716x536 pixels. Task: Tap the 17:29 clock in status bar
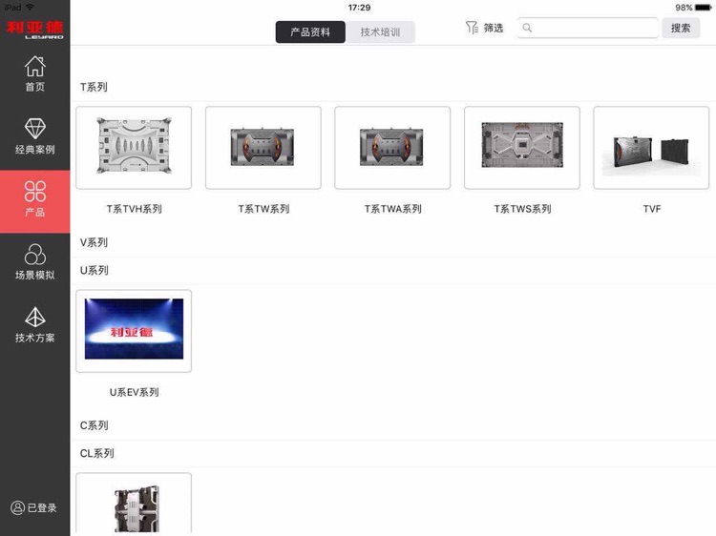click(359, 8)
